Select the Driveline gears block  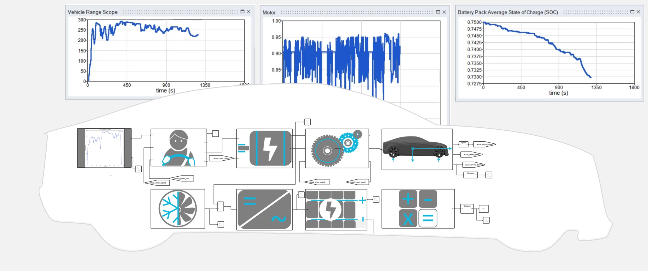(x=337, y=148)
